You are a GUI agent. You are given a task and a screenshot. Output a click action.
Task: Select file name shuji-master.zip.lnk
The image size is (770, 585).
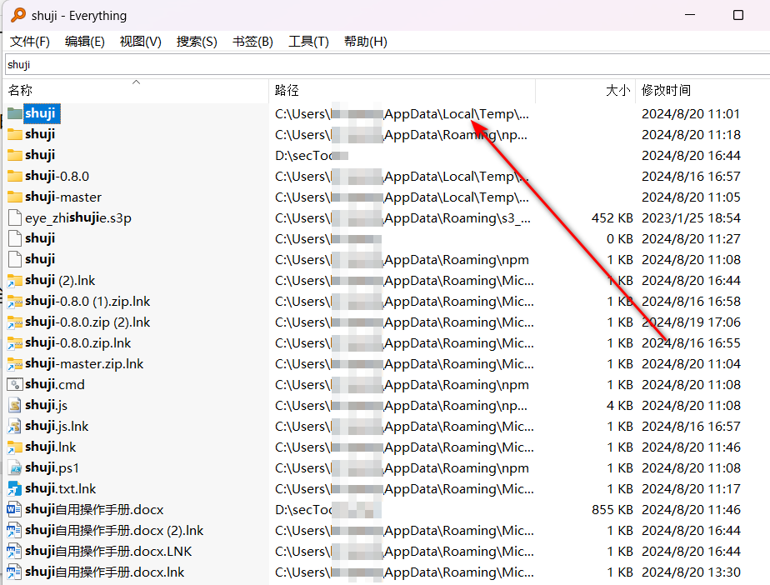(x=84, y=364)
